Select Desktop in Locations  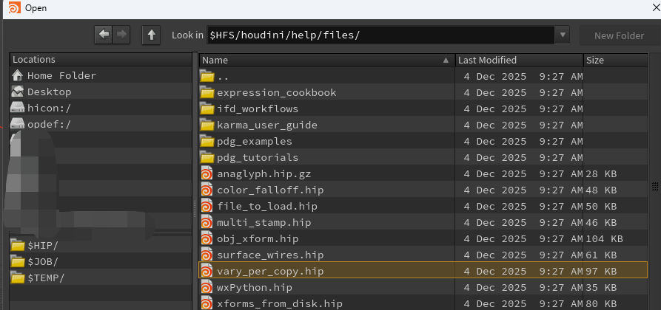click(x=101, y=92)
